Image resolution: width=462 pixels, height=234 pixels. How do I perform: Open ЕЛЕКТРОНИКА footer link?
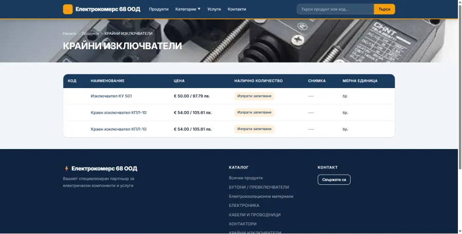(x=244, y=205)
